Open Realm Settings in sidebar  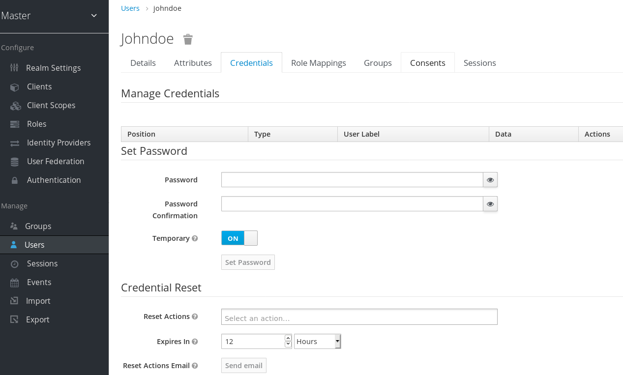54,68
